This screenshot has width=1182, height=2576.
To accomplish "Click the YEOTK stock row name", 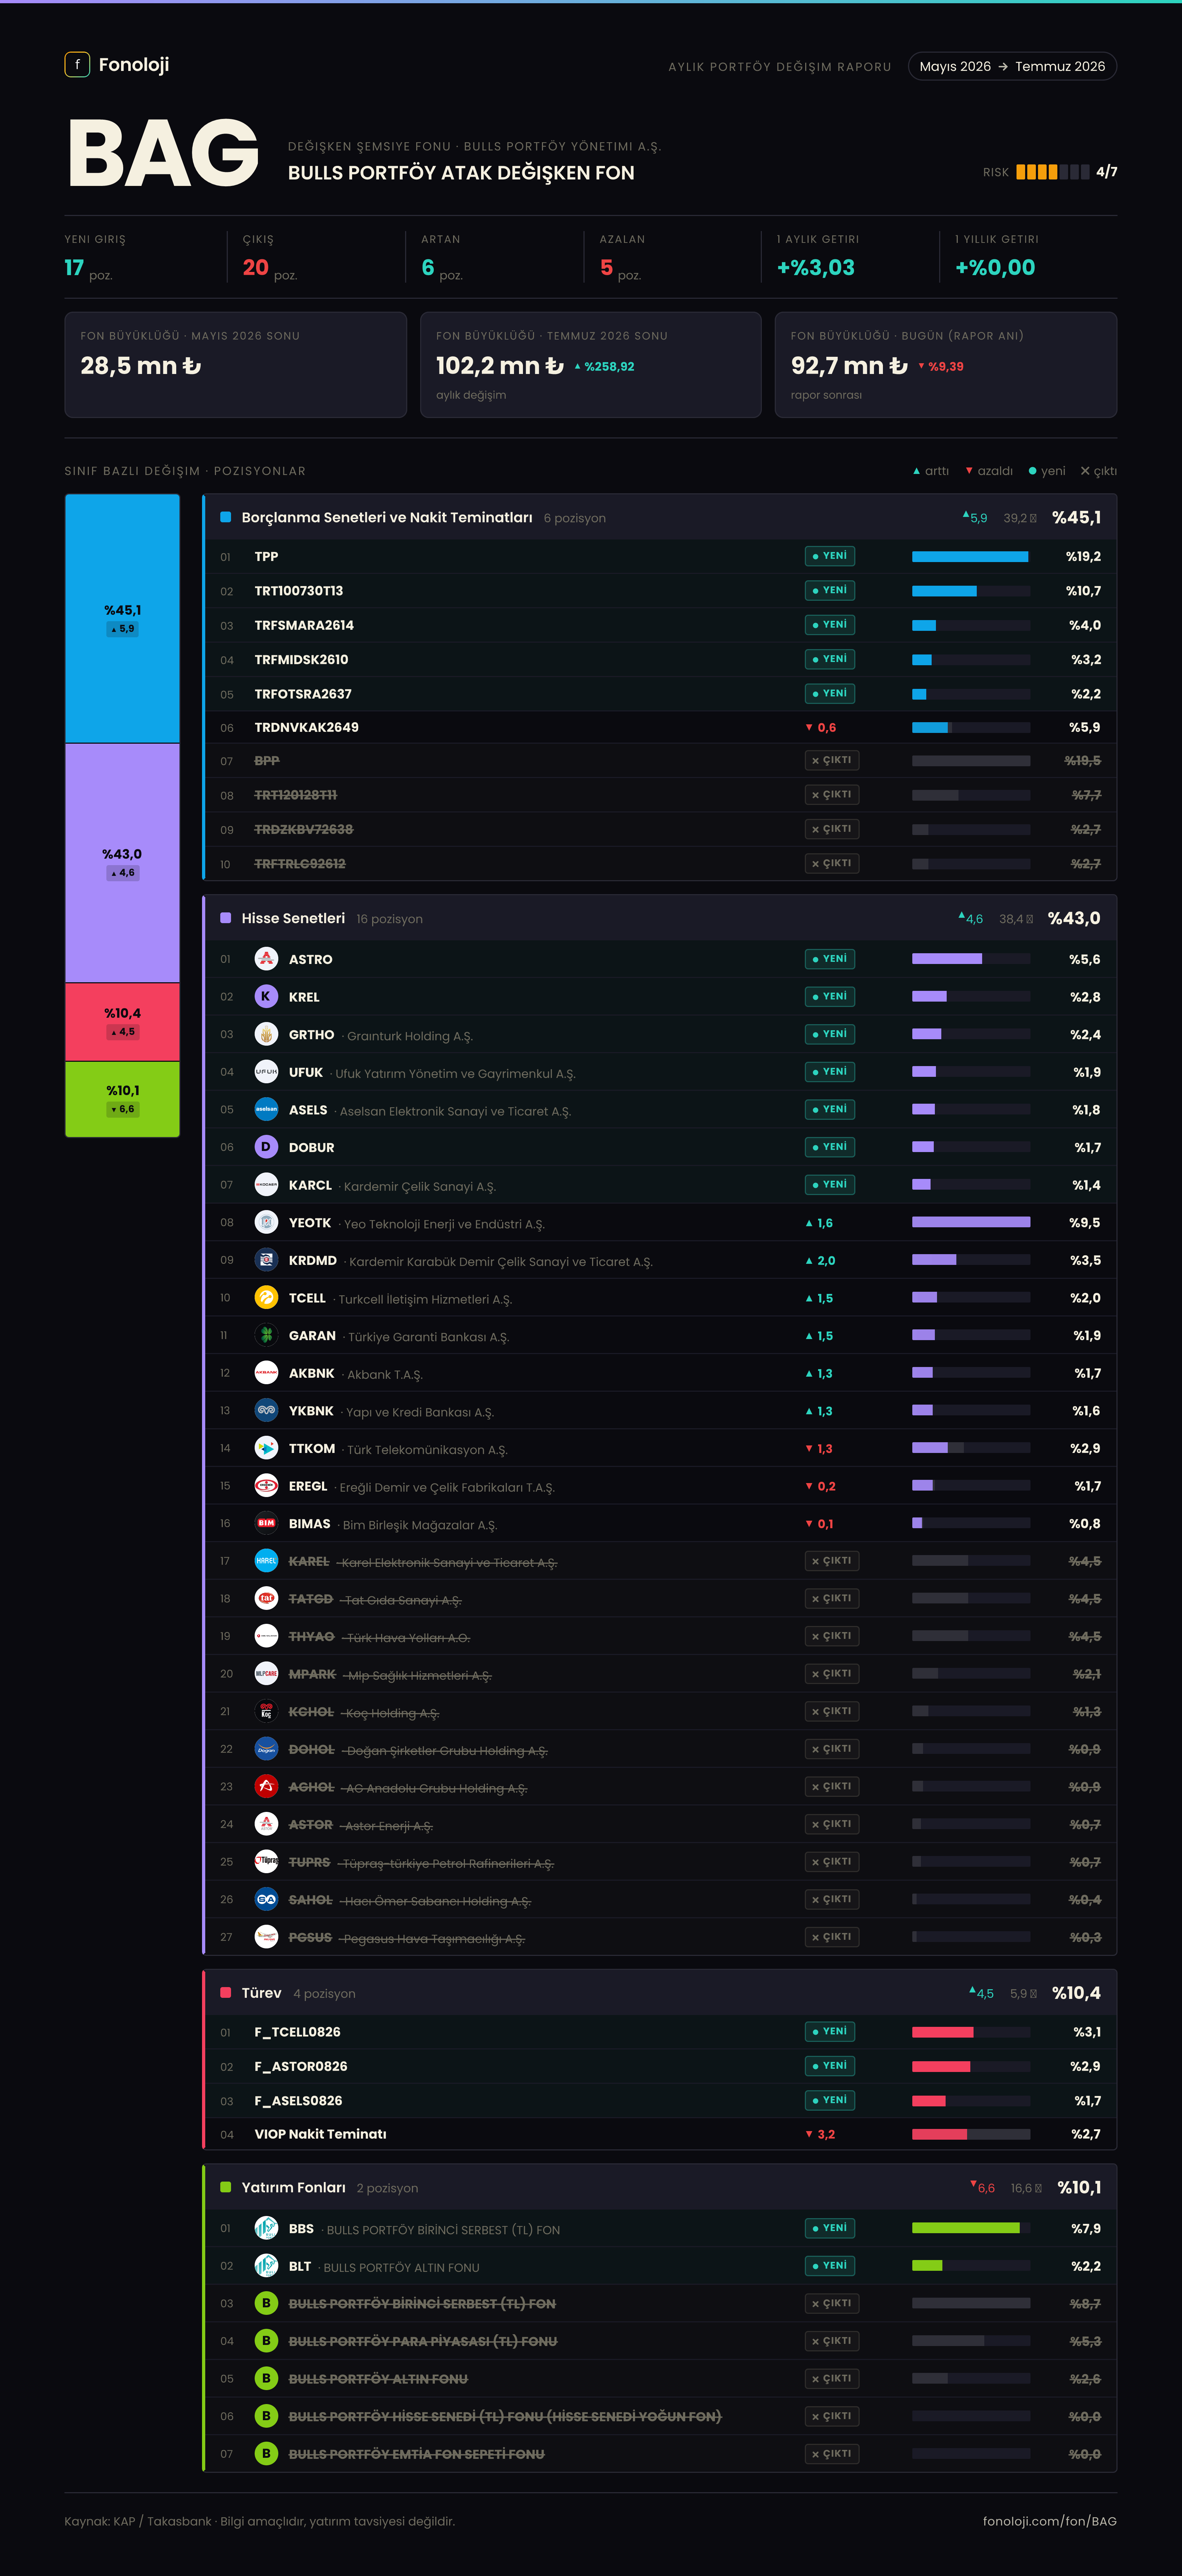I will 310,1223.
